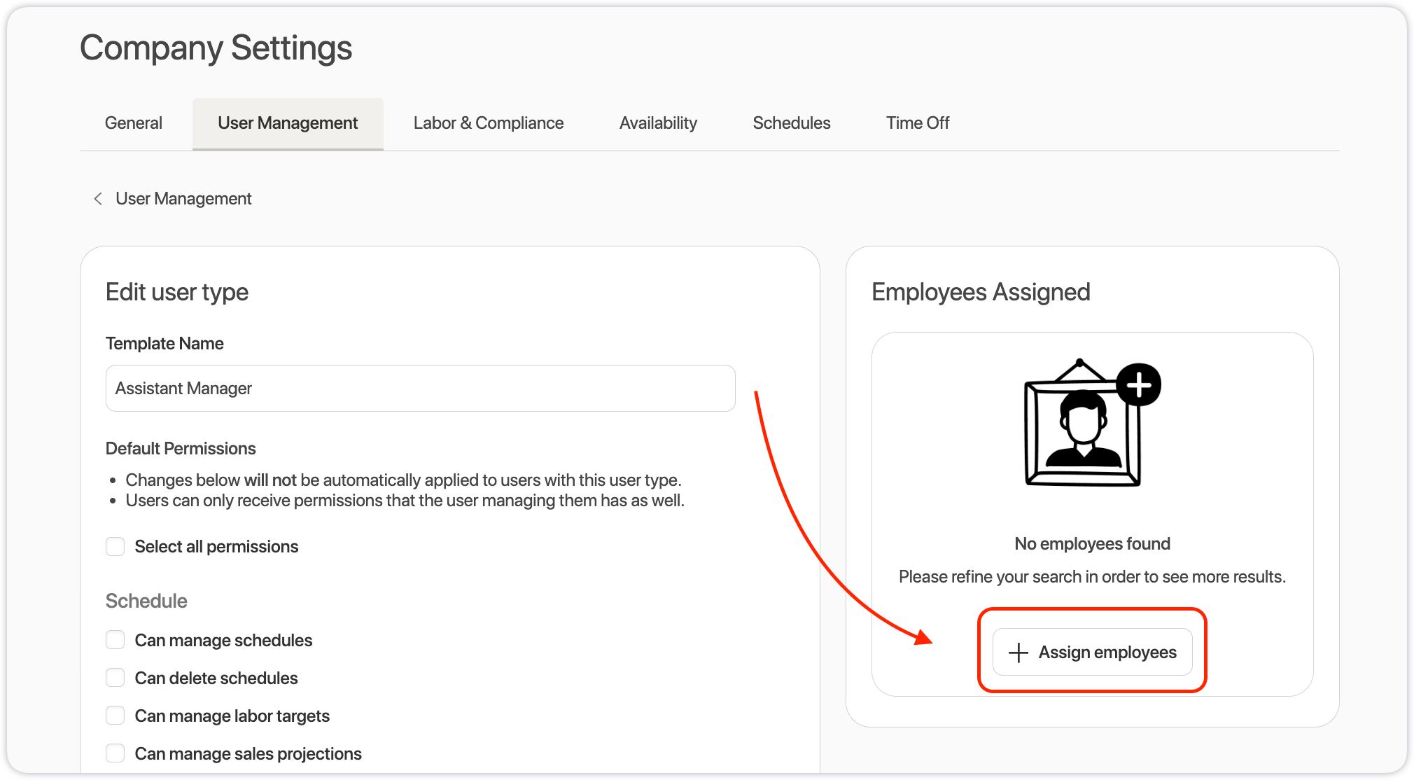
Task: Enable Can delete schedules permission
Action: point(115,678)
